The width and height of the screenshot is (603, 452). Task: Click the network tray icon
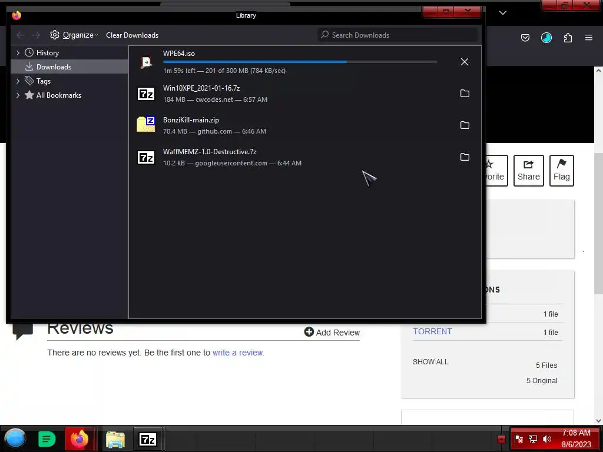coord(532,439)
